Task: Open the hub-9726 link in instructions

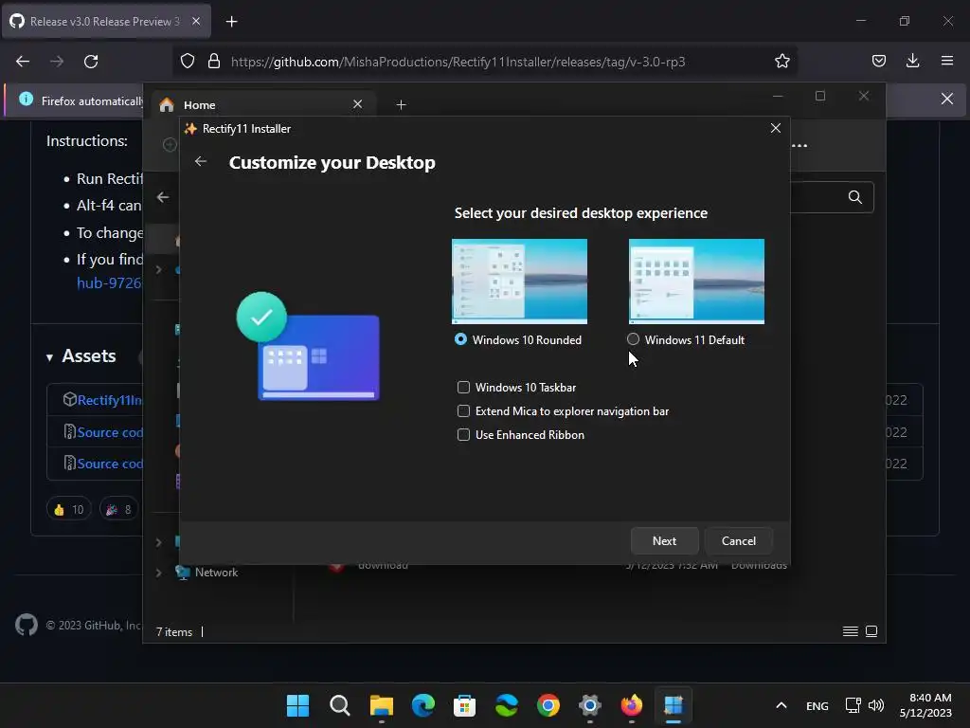Action: [110, 282]
